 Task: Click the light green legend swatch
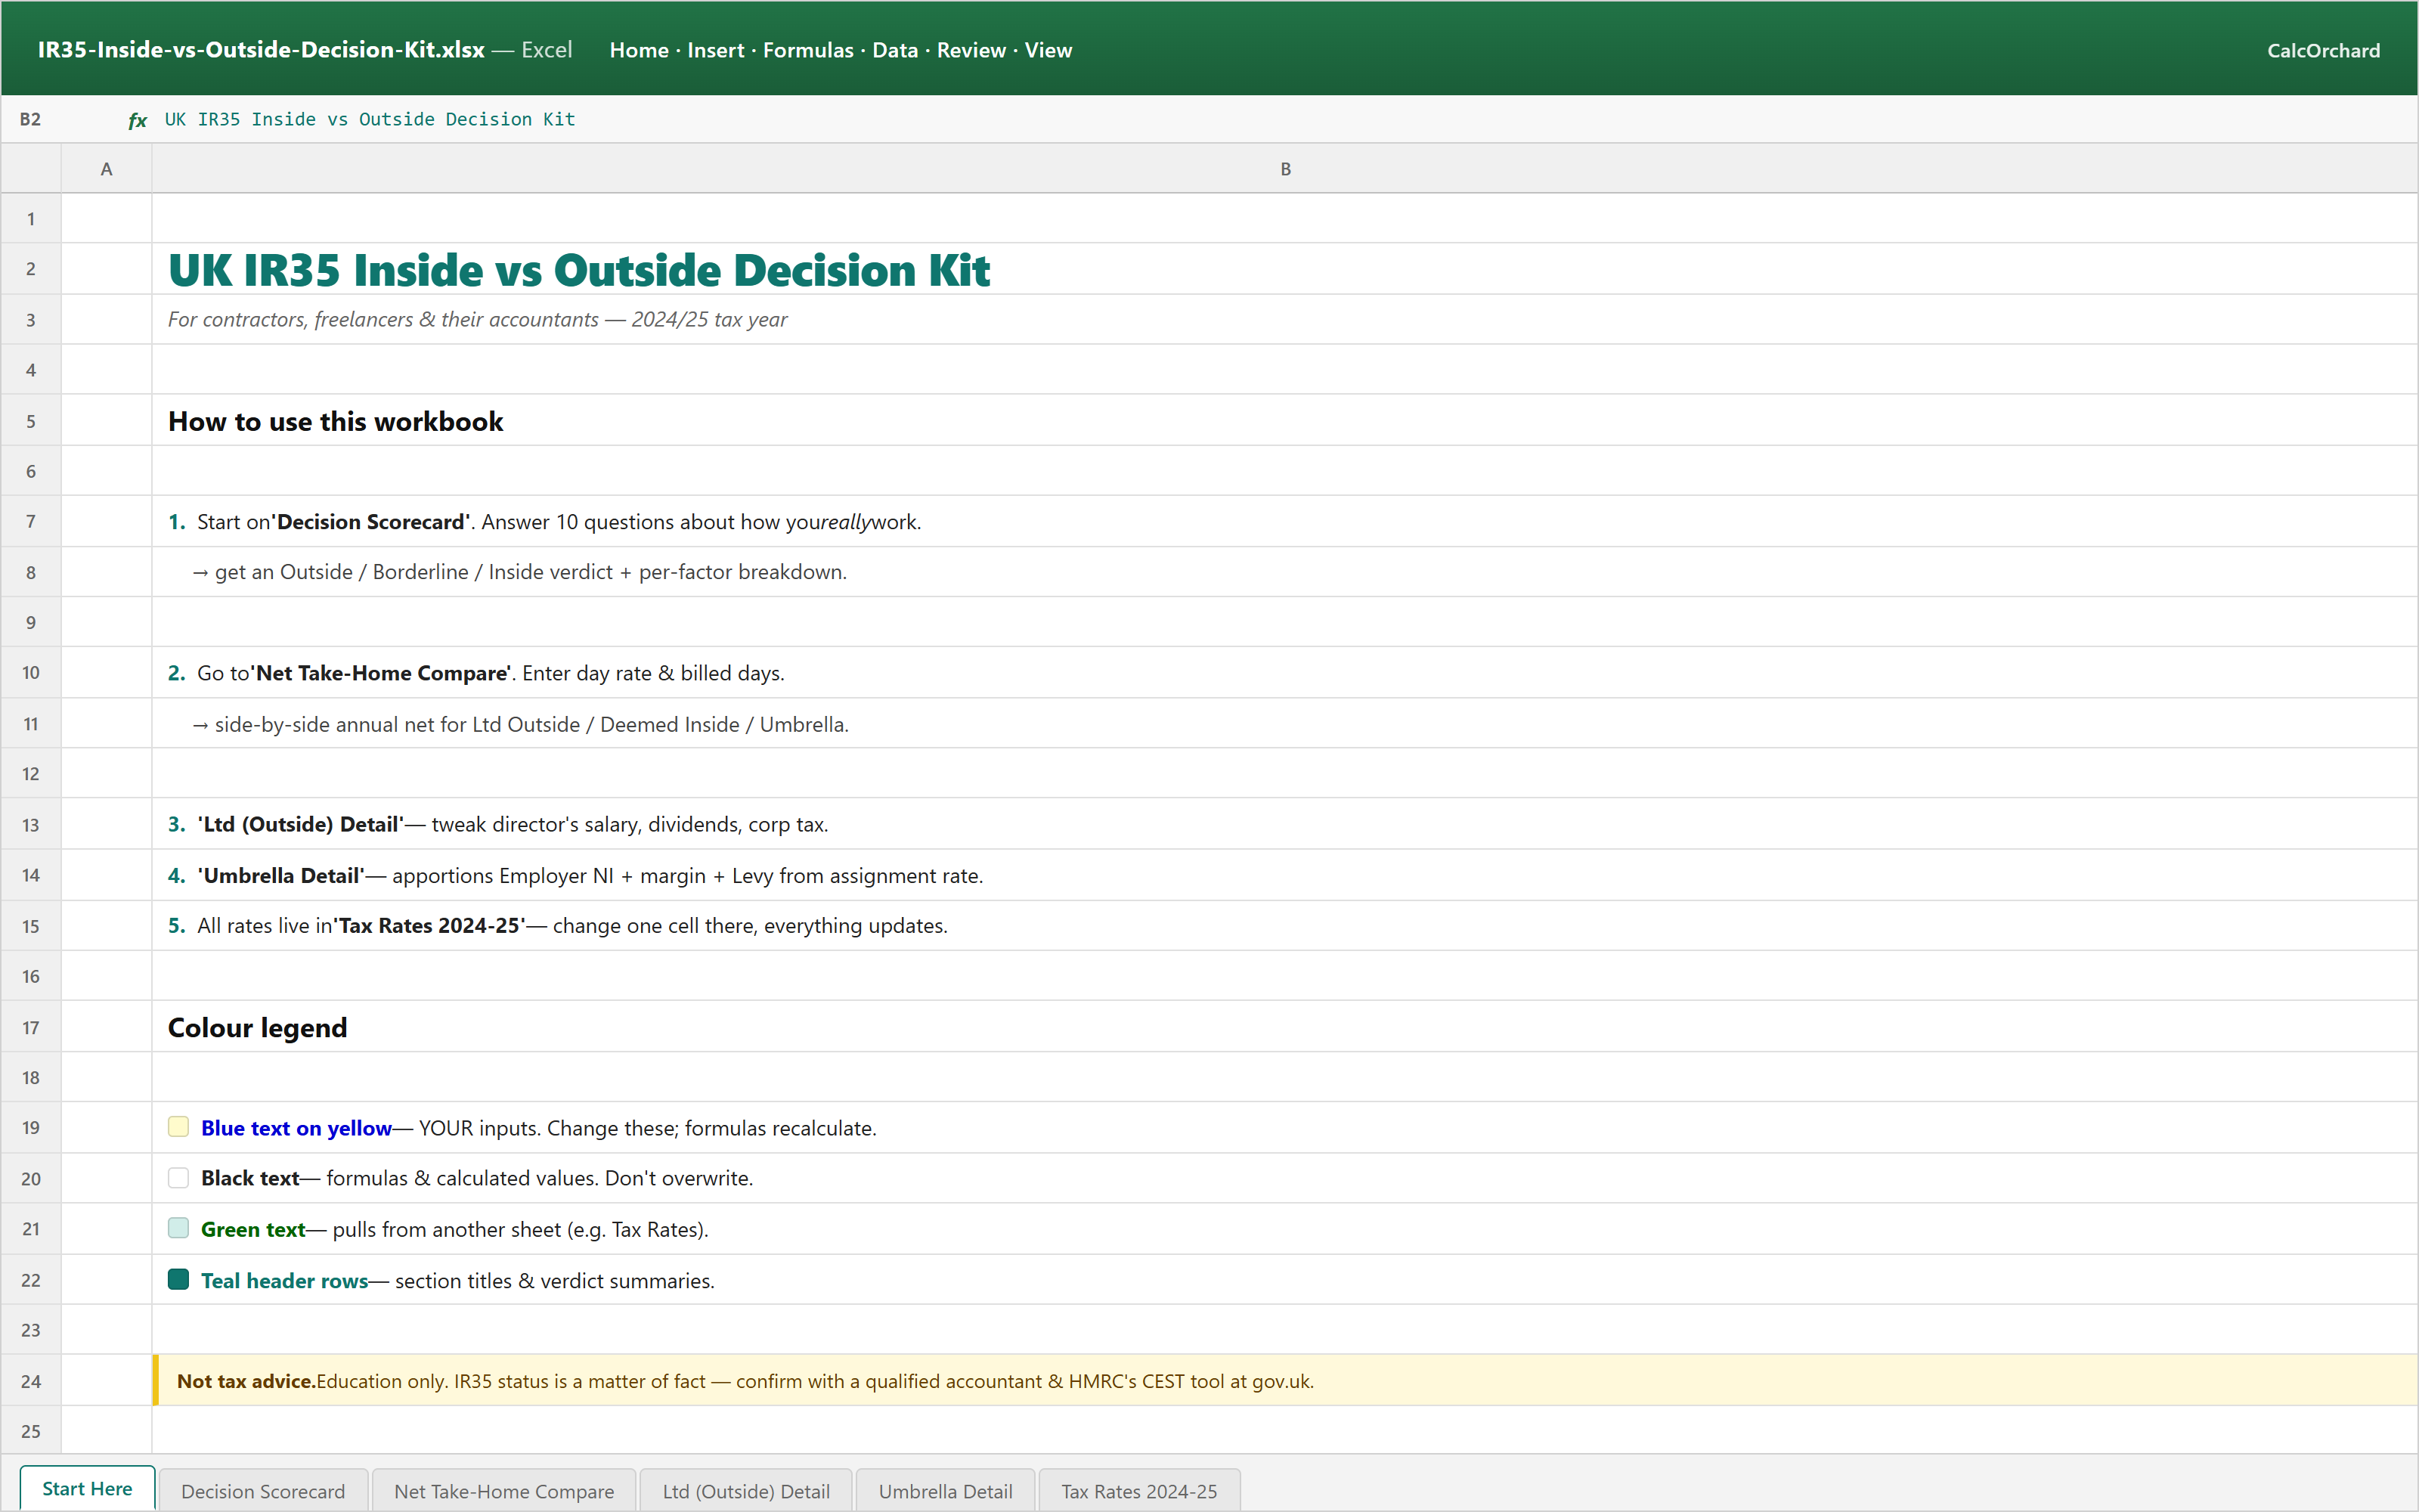[x=178, y=1228]
